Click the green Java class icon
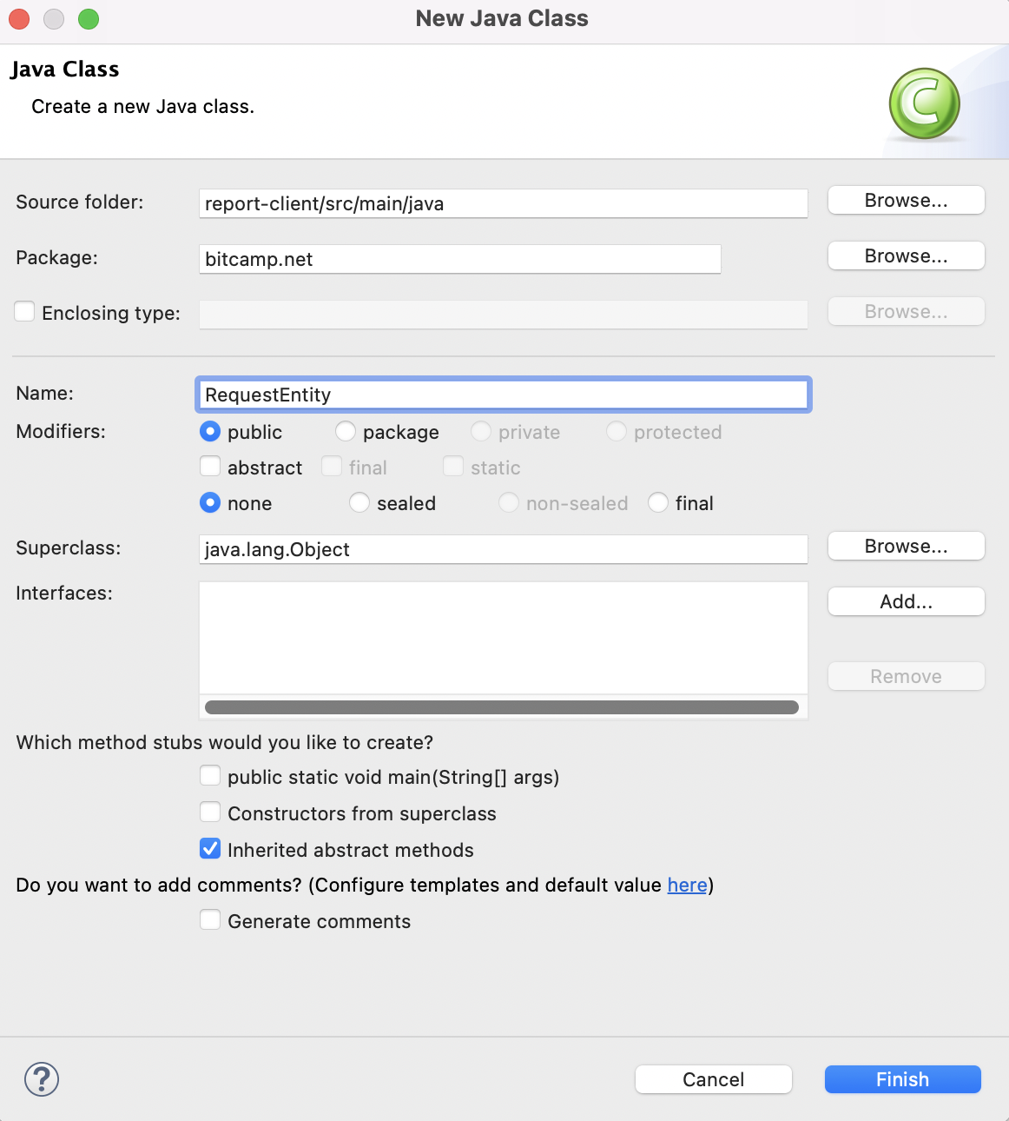Image resolution: width=1009 pixels, height=1121 pixels. point(924,104)
